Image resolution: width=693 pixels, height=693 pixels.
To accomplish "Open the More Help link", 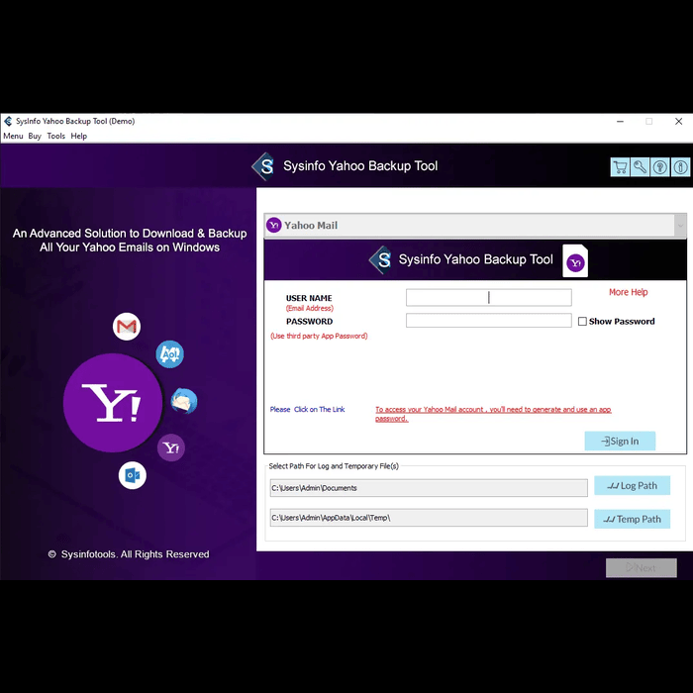I will (628, 292).
